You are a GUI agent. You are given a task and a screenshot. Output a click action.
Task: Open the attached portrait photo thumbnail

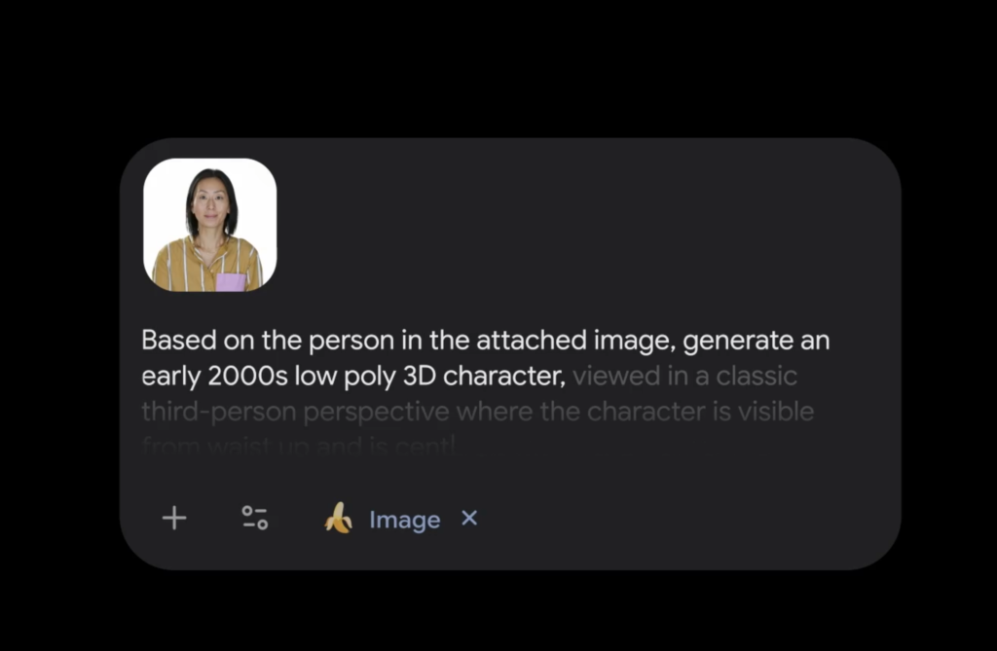click(x=210, y=225)
